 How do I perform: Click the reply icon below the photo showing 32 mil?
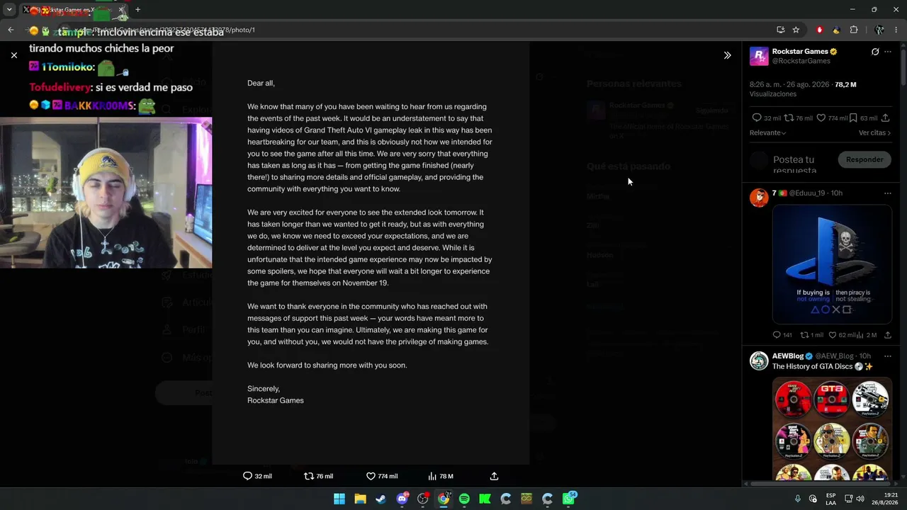[247, 476]
